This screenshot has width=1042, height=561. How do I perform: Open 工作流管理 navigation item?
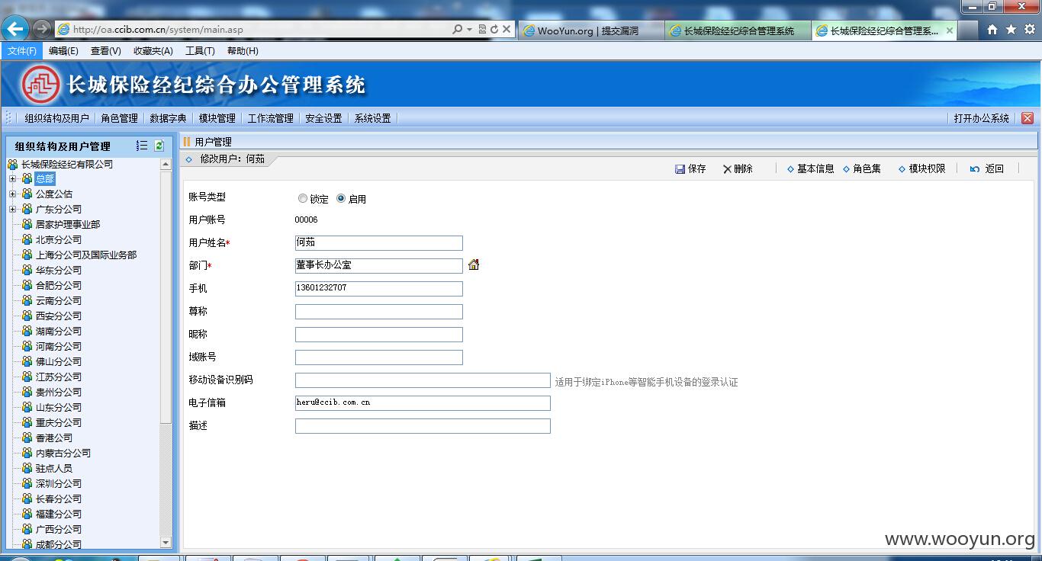[270, 118]
